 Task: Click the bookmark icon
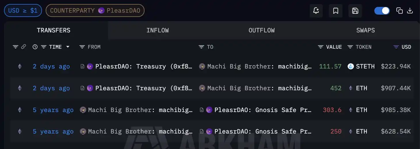336,11
